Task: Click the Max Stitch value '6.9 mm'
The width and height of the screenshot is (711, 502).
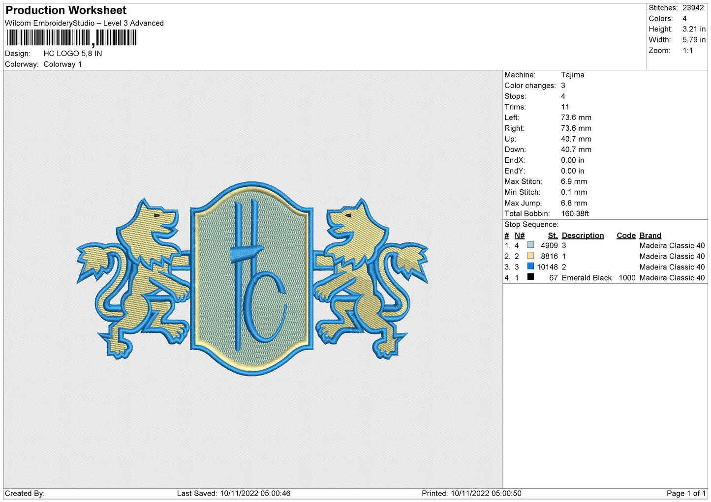Action: click(574, 181)
